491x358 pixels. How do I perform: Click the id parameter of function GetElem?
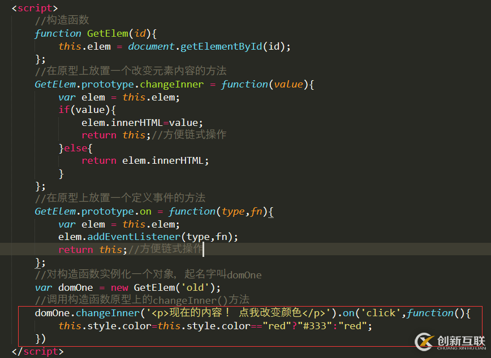coord(140,33)
